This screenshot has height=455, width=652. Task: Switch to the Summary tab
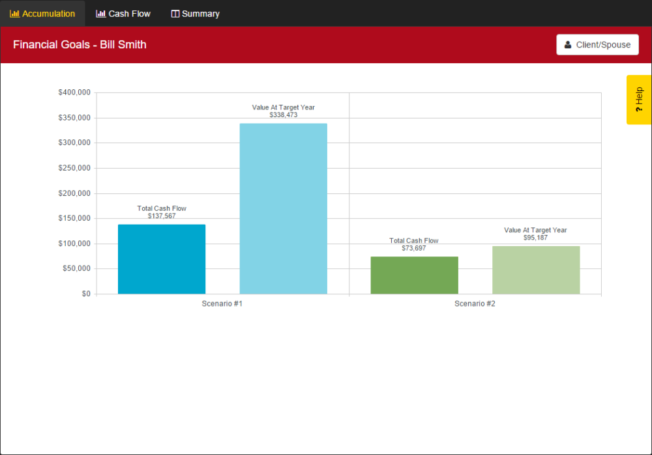195,13
